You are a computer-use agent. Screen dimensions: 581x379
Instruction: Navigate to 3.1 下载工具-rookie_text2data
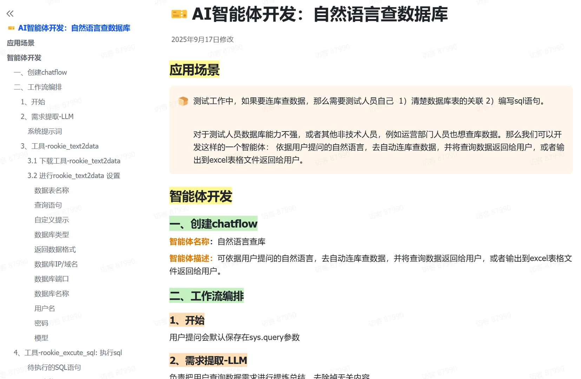point(74,161)
